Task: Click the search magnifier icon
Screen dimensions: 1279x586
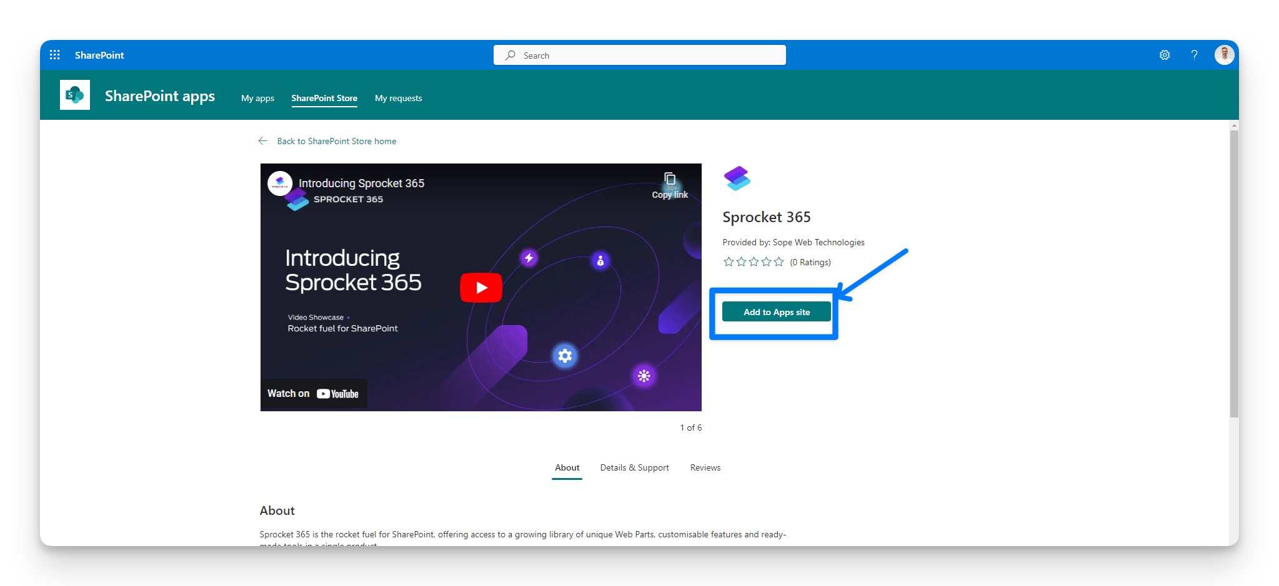Action: pyautogui.click(x=510, y=55)
